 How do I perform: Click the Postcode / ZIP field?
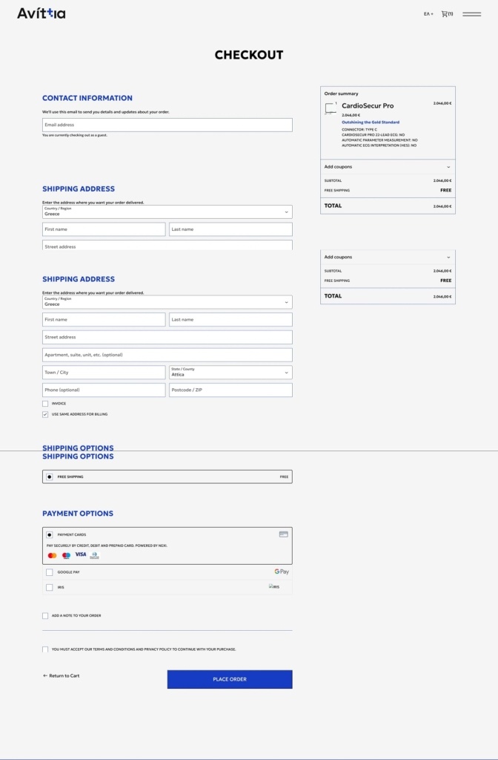pyautogui.click(x=230, y=390)
